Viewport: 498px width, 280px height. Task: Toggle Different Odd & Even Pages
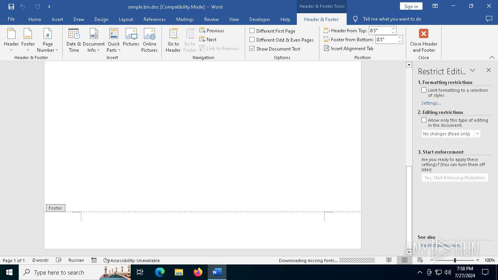point(281,40)
